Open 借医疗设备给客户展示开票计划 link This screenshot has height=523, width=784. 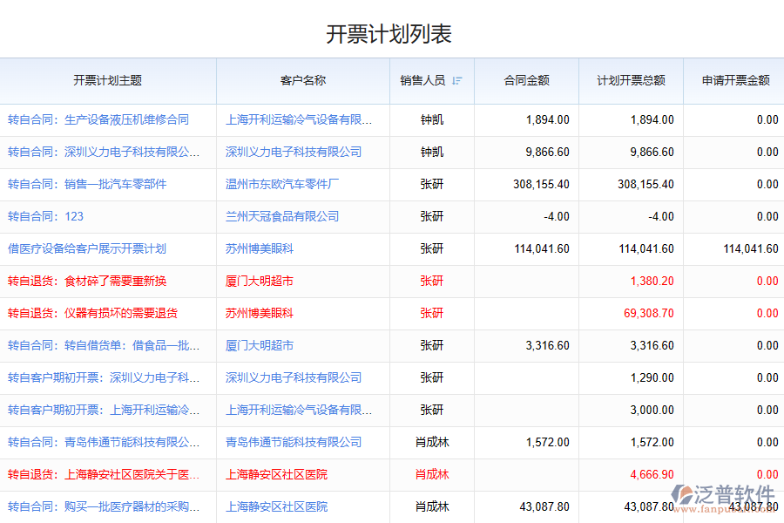[x=87, y=249]
